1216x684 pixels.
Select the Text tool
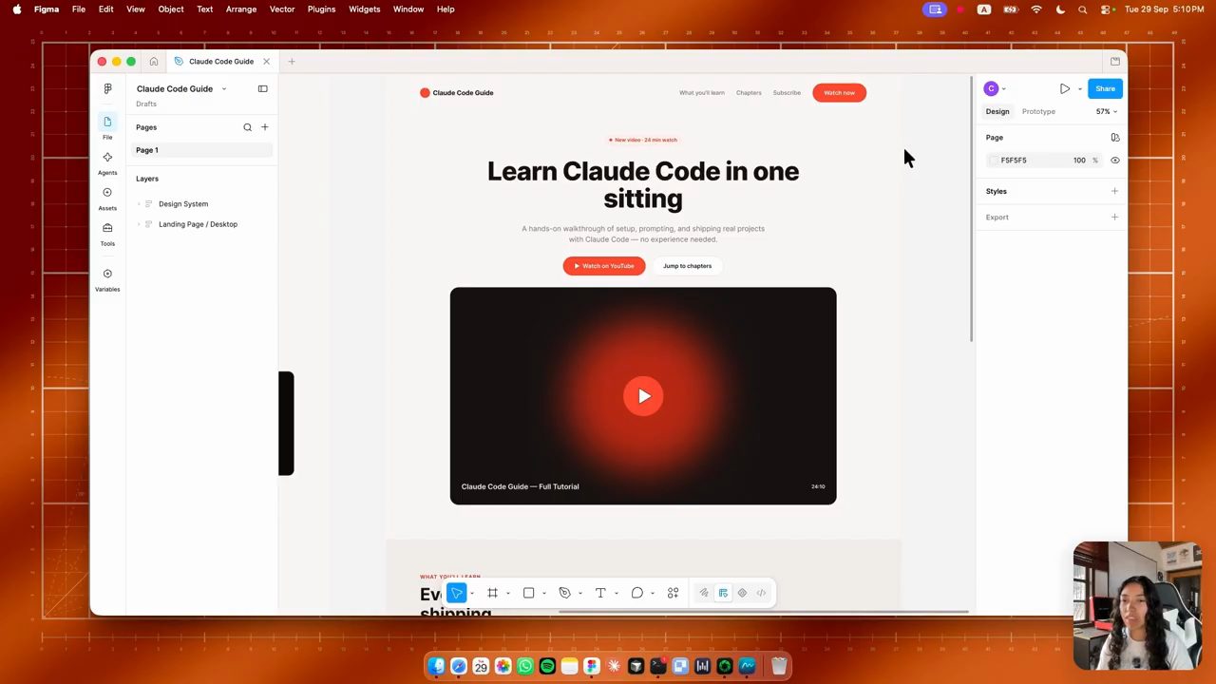coord(600,593)
